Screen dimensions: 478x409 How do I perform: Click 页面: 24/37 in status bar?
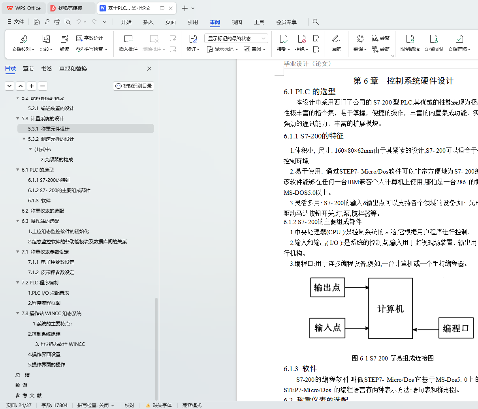pyautogui.click(x=19, y=405)
